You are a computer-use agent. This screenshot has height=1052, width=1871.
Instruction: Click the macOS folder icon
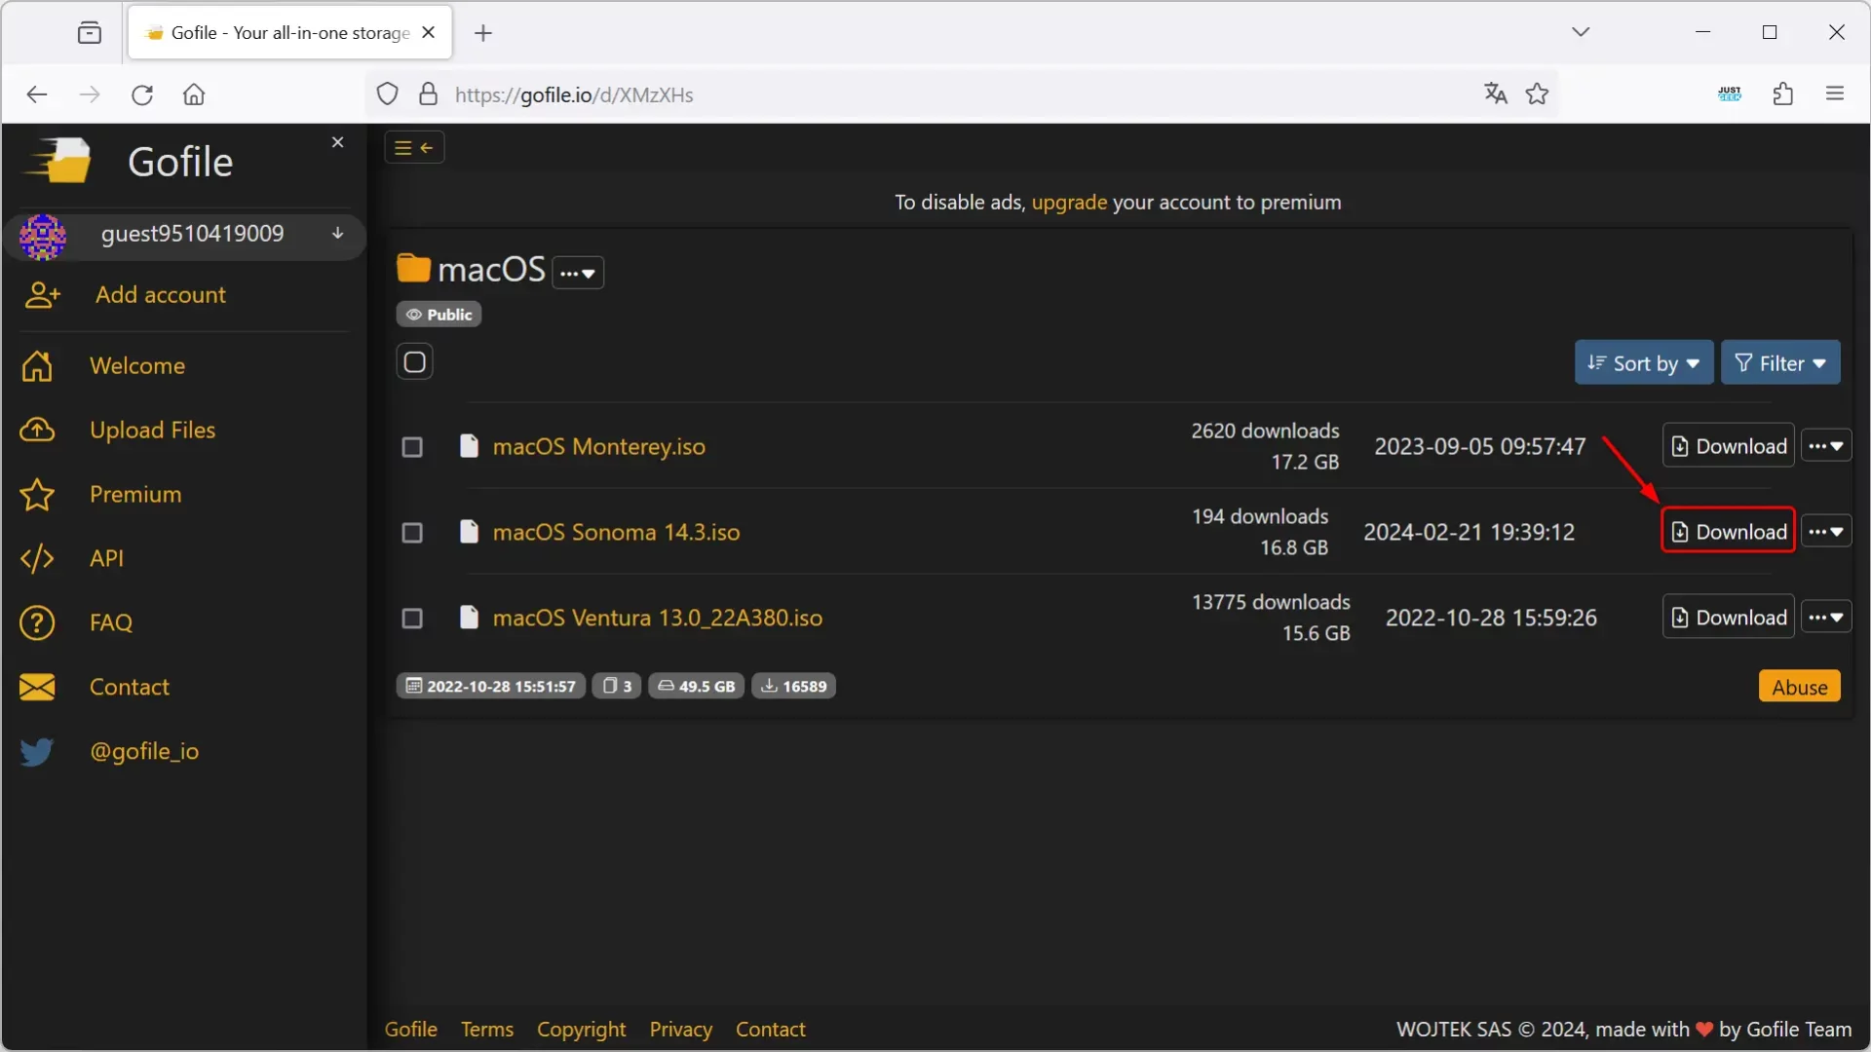coord(413,269)
